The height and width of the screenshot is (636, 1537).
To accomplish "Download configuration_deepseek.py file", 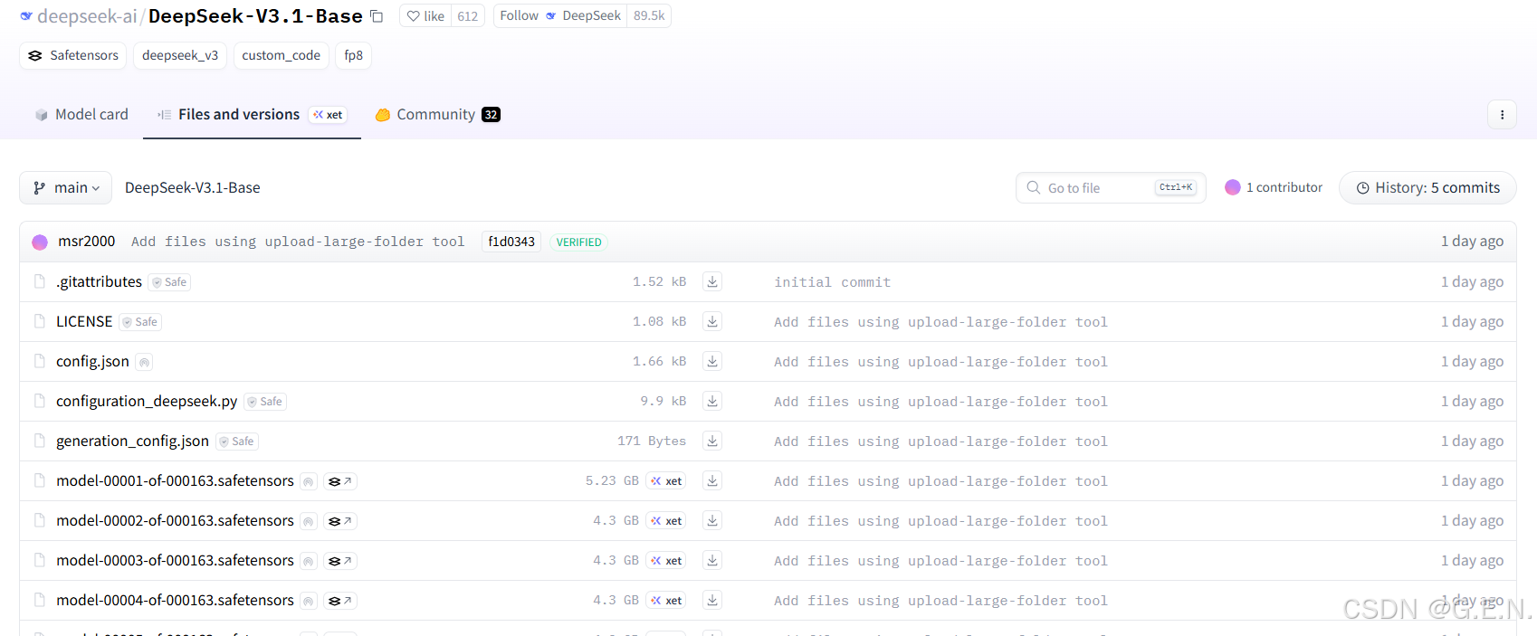I will click(x=712, y=402).
